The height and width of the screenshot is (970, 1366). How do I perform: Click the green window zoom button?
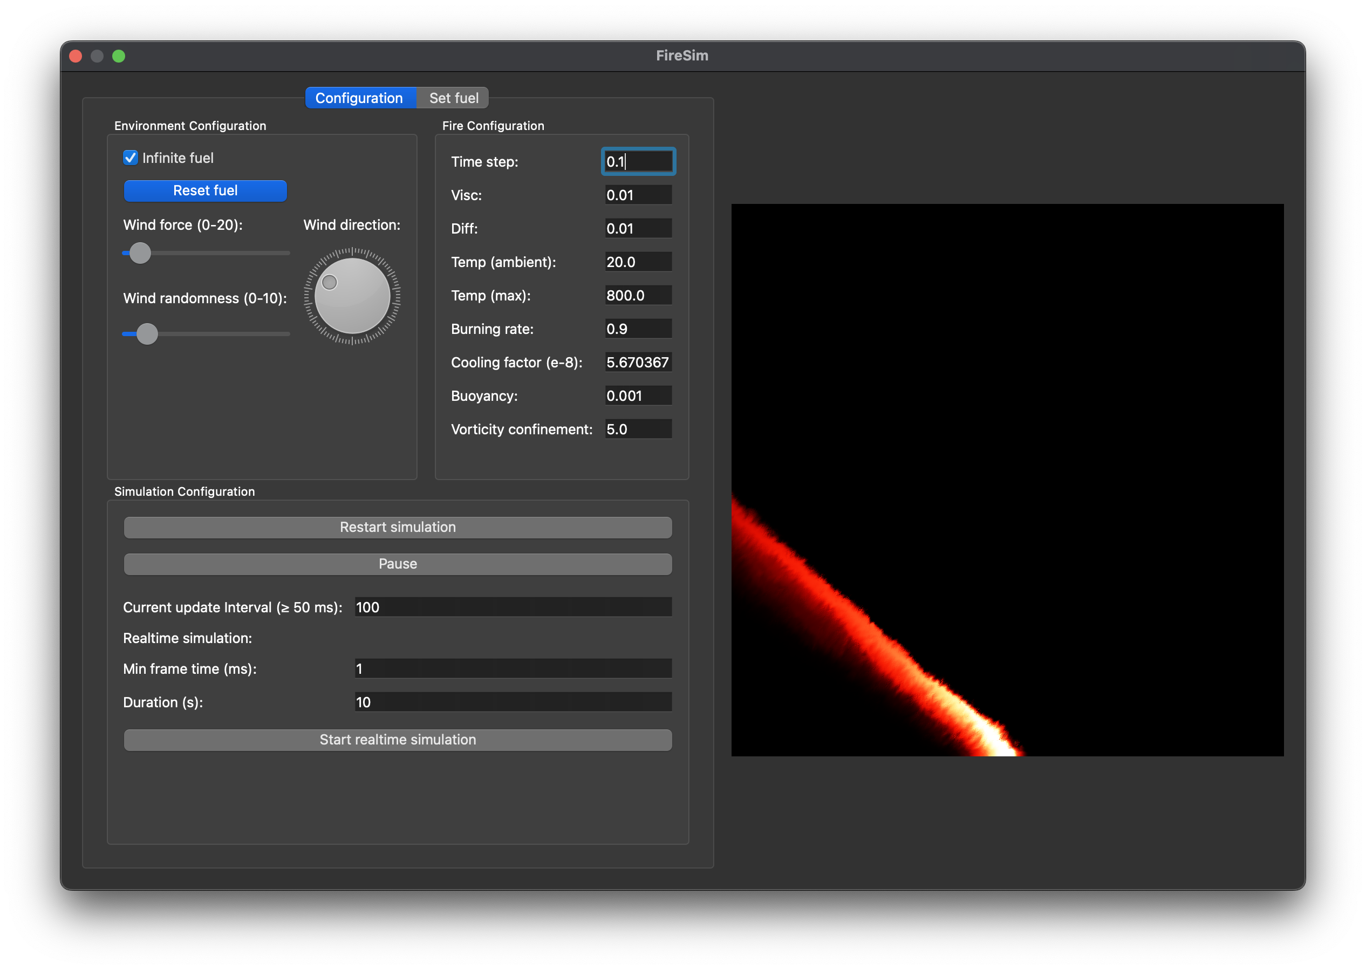(119, 56)
